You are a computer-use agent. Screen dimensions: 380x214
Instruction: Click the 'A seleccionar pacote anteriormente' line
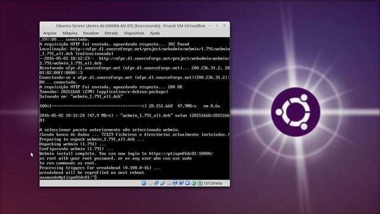tap(109, 130)
